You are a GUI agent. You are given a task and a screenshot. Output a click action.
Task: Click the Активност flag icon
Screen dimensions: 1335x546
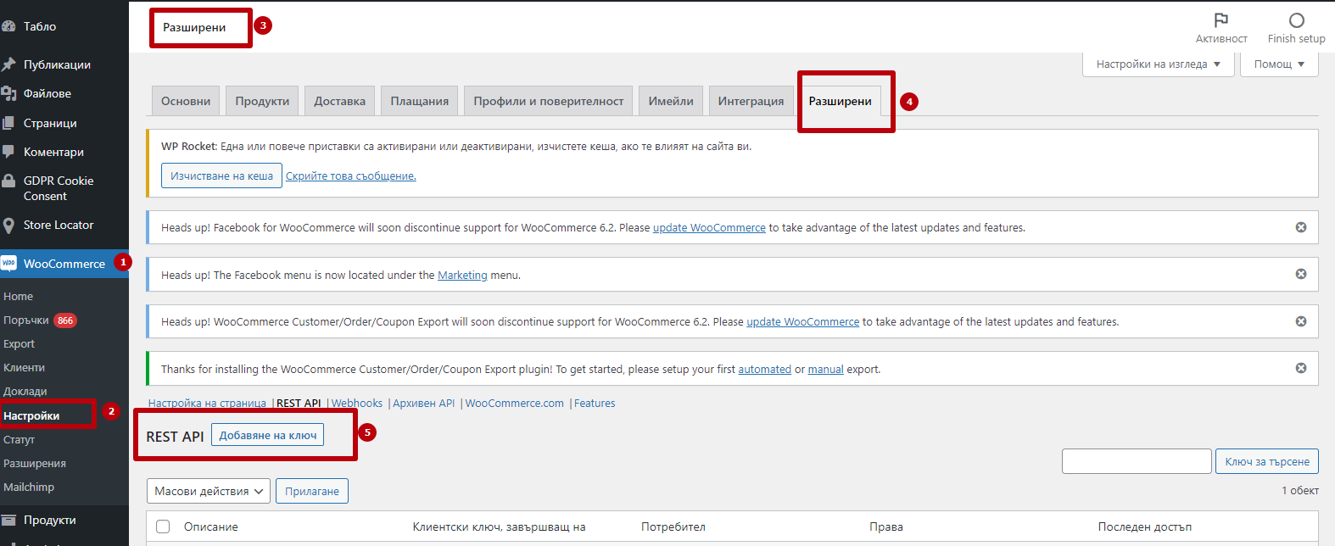1221,20
